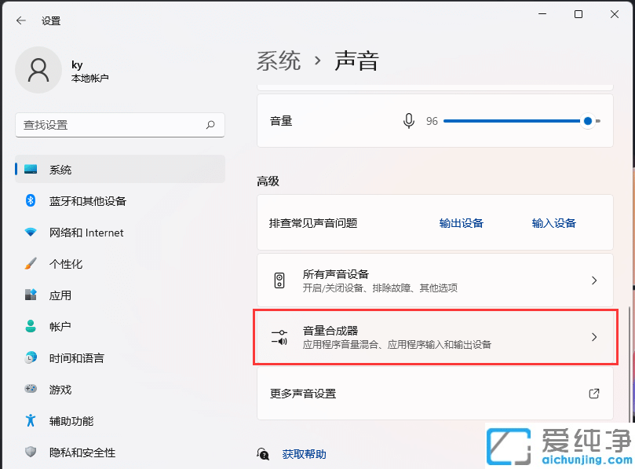Select the Accounts sidebar icon
Screen dimensions: 635x469
click(29, 326)
